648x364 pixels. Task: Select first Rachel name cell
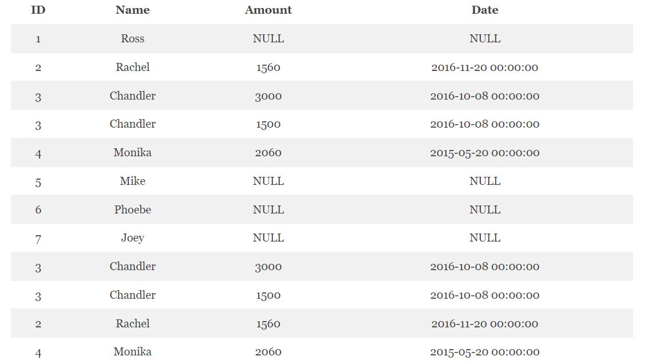(133, 67)
